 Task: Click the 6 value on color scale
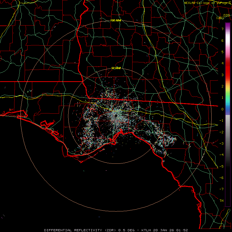[x=222, y=40]
